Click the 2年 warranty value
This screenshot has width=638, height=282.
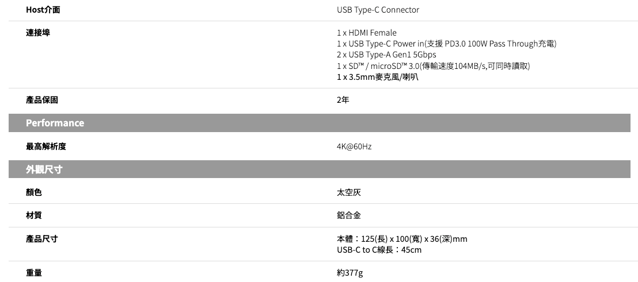343,100
